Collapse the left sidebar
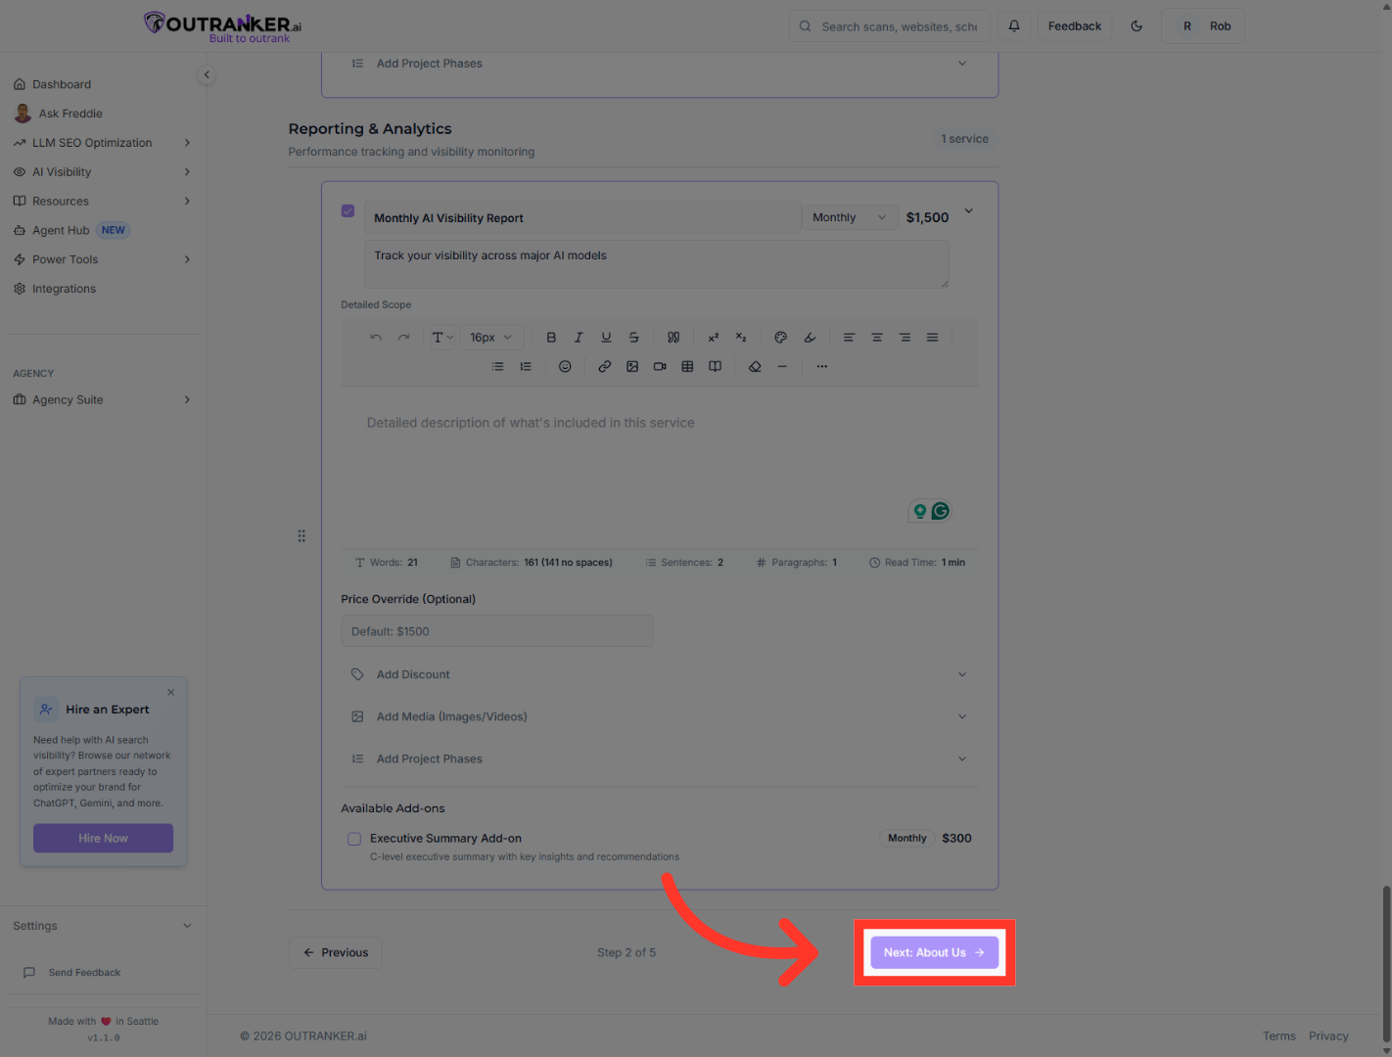1392x1057 pixels. click(207, 74)
